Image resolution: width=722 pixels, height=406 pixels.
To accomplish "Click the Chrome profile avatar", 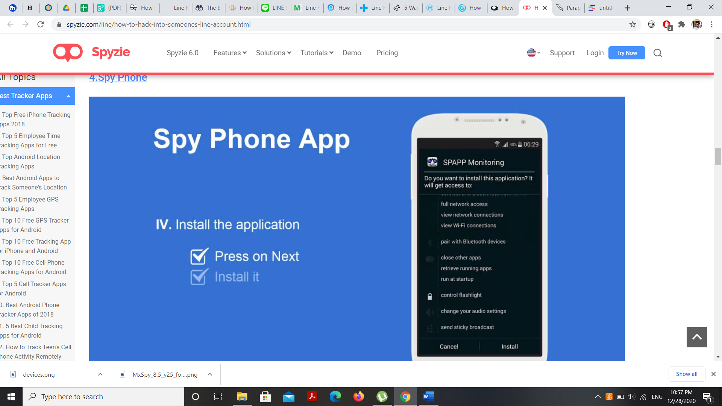I will [x=696, y=24].
